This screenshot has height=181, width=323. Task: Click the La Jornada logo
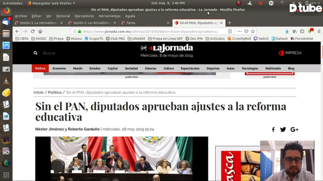[x=167, y=48]
